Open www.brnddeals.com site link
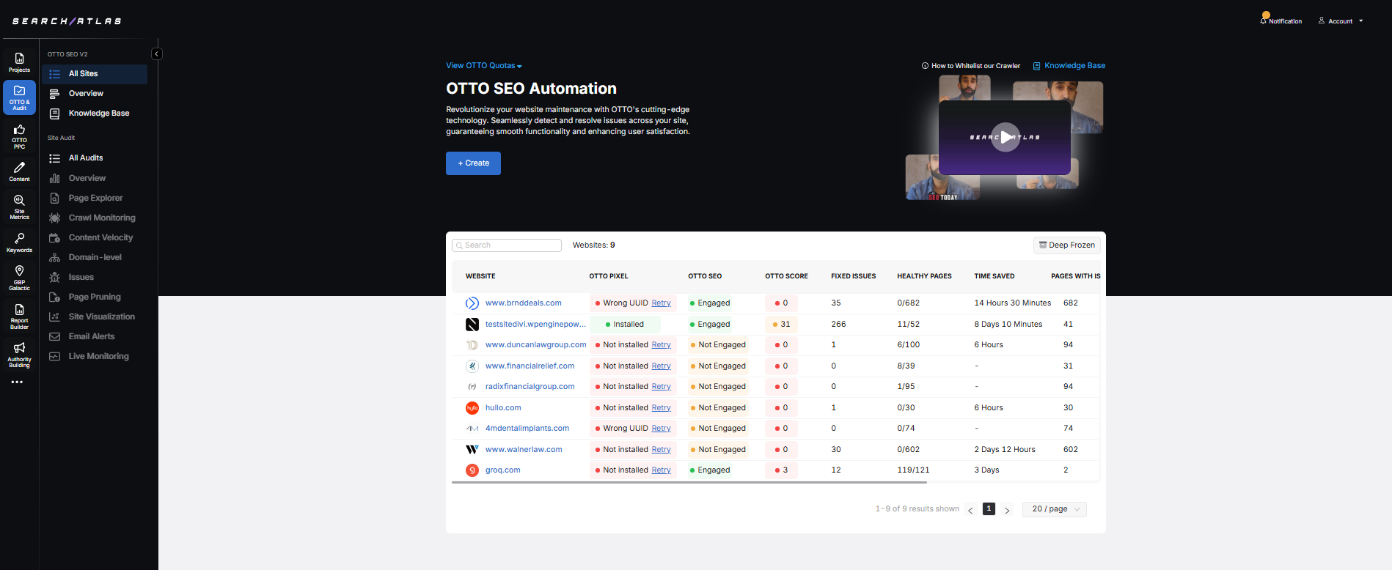The image size is (1392, 570). 523,303
